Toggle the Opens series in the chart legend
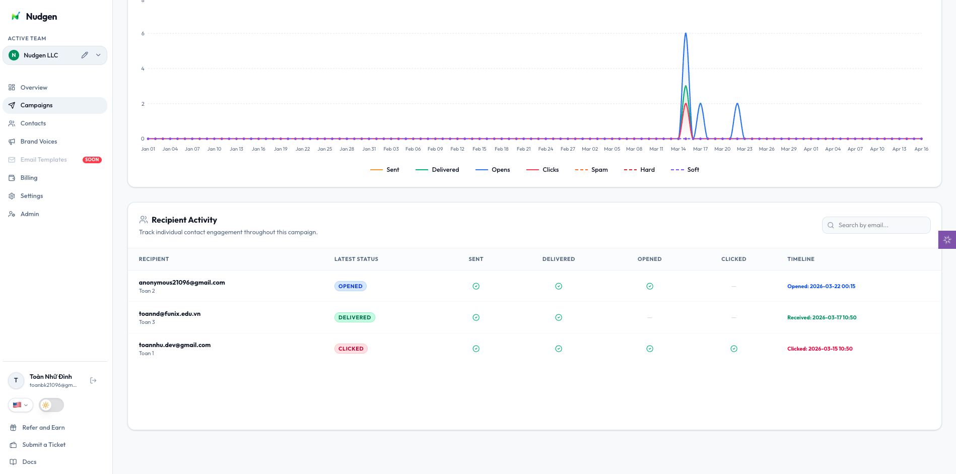 493,170
